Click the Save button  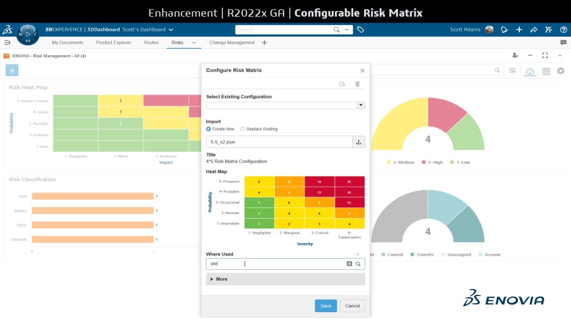tap(325, 306)
